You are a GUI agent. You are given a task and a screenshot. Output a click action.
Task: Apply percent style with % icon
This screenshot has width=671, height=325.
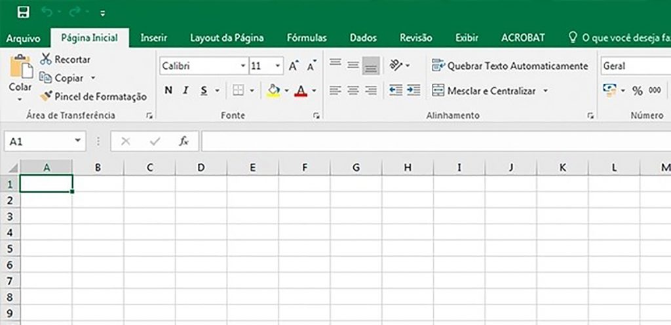point(638,90)
